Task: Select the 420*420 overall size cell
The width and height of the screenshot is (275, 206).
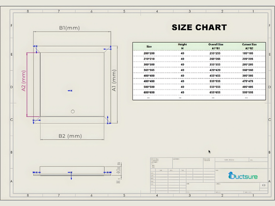Action: click(x=215, y=70)
